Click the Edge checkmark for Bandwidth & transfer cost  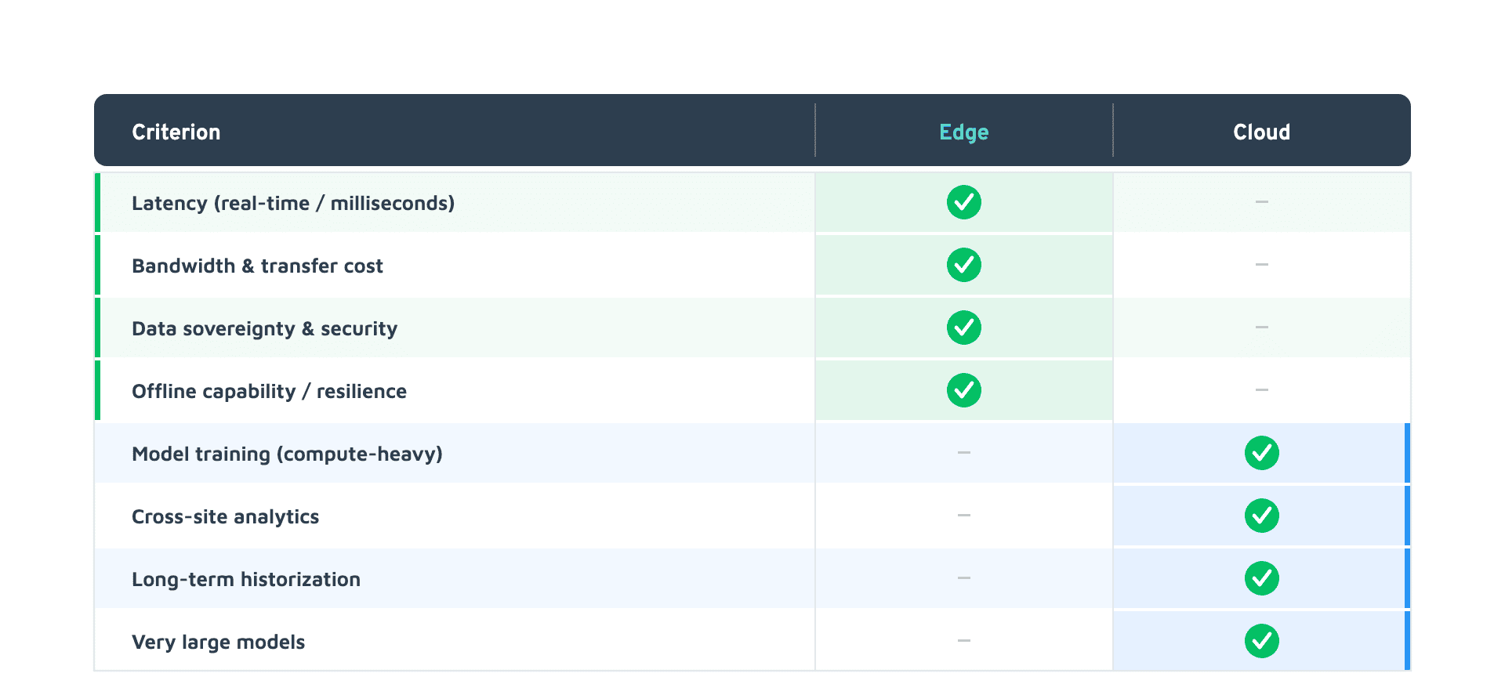[x=964, y=265]
